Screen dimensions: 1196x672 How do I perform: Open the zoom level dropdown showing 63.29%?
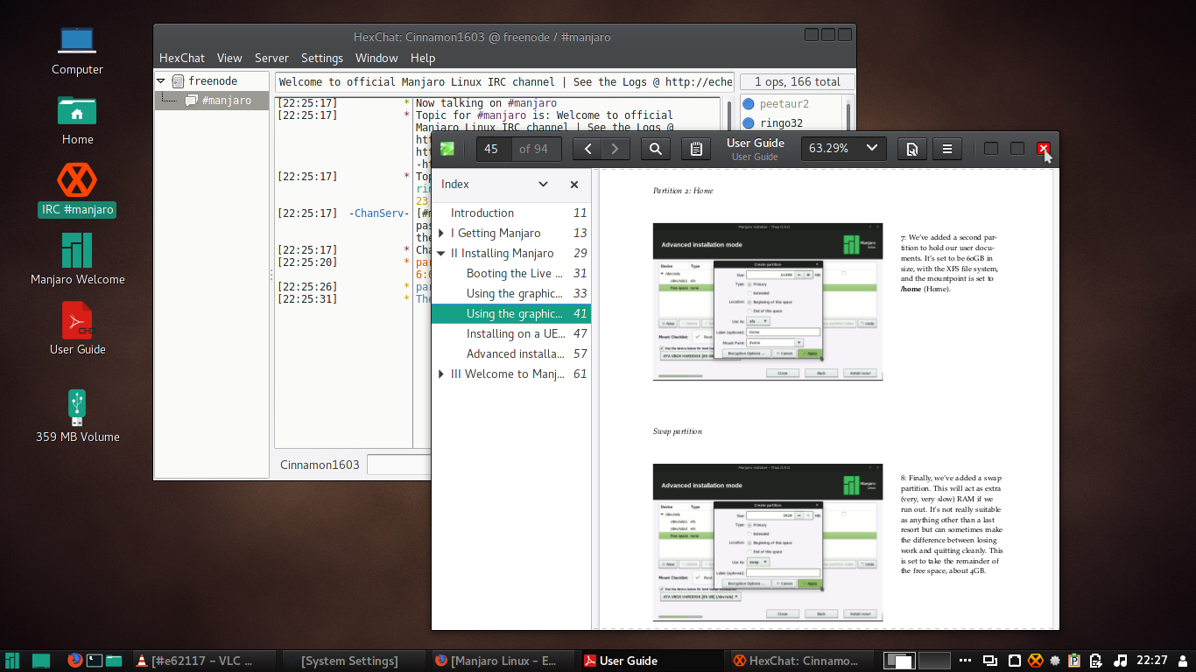pos(842,148)
